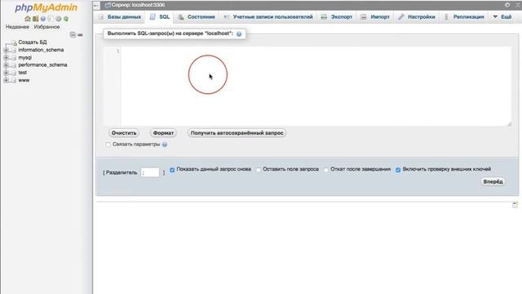This screenshot has width=522, height=294.
Task: Expand the www database node
Action: click(x=6, y=80)
